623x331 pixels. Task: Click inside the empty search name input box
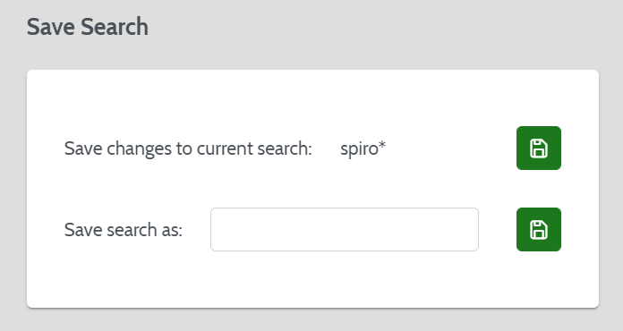345,229
